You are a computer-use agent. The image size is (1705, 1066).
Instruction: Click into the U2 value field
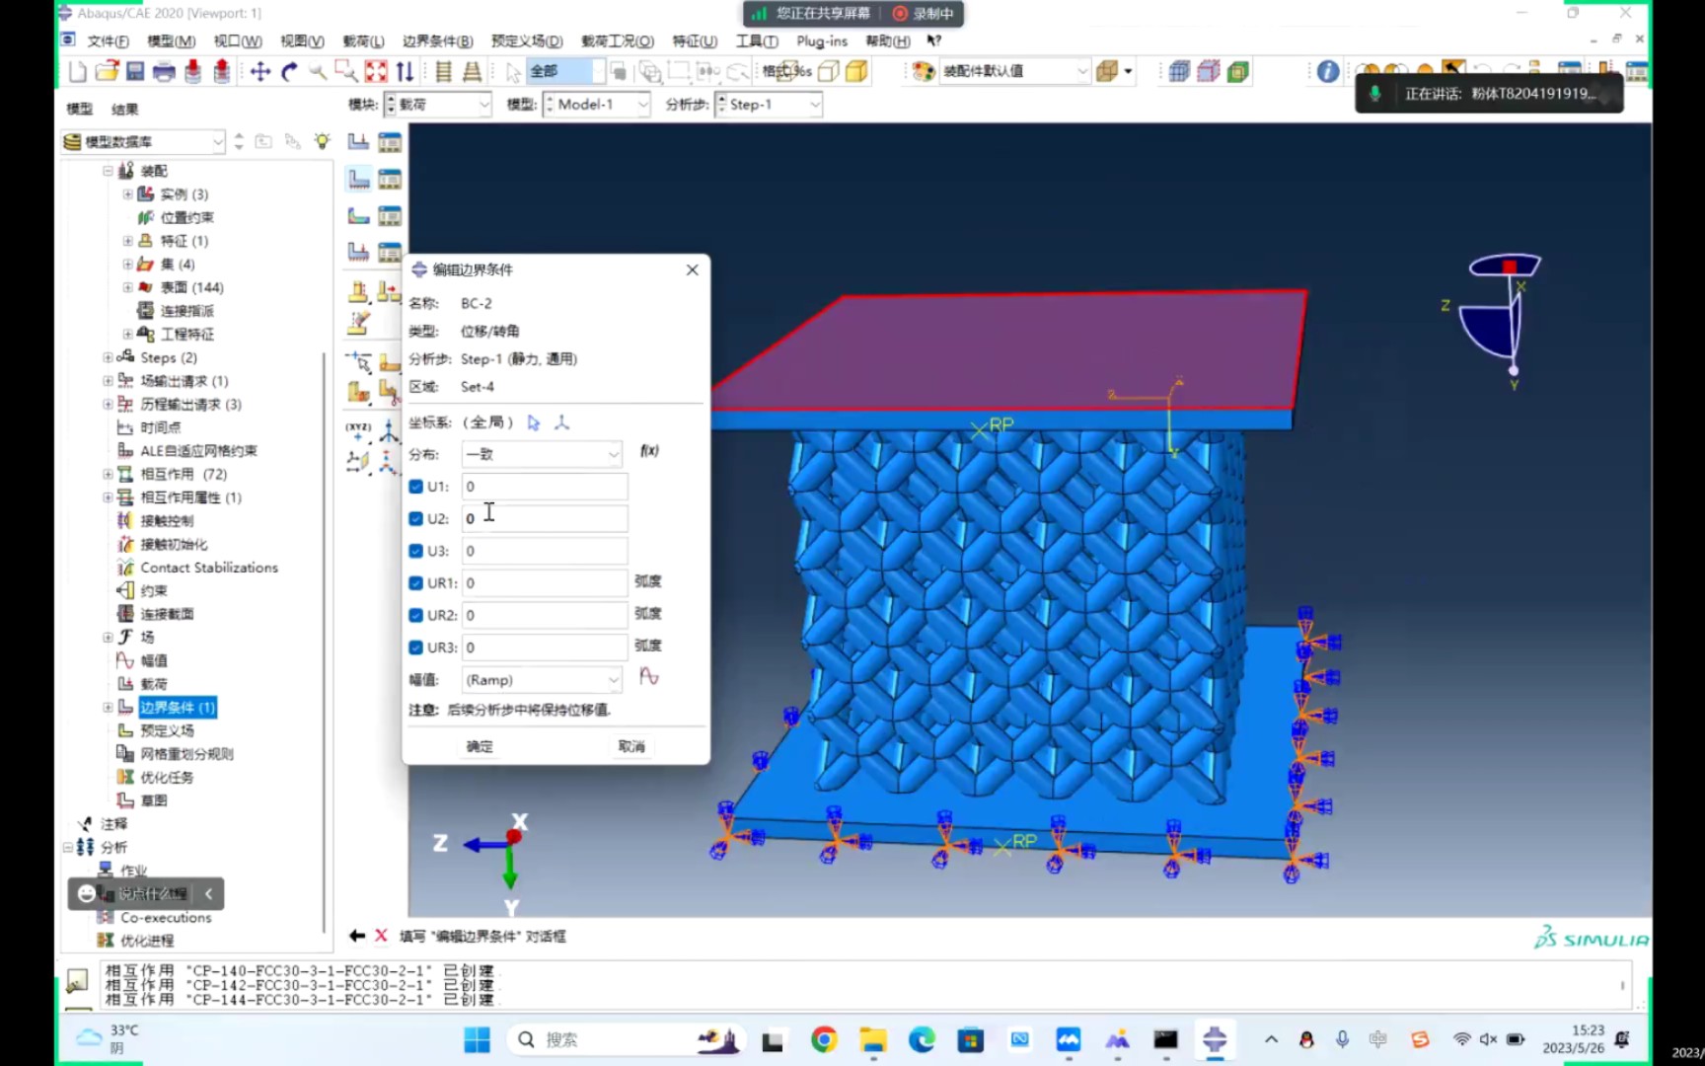pyautogui.click(x=545, y=518)
